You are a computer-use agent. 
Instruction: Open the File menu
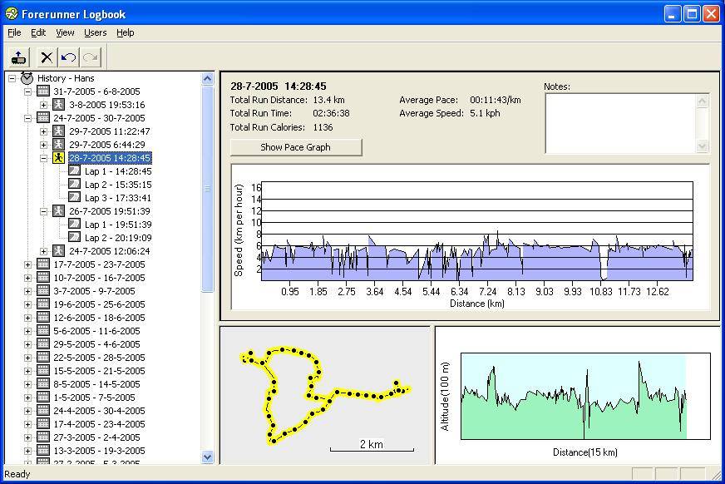click(14, 32)
